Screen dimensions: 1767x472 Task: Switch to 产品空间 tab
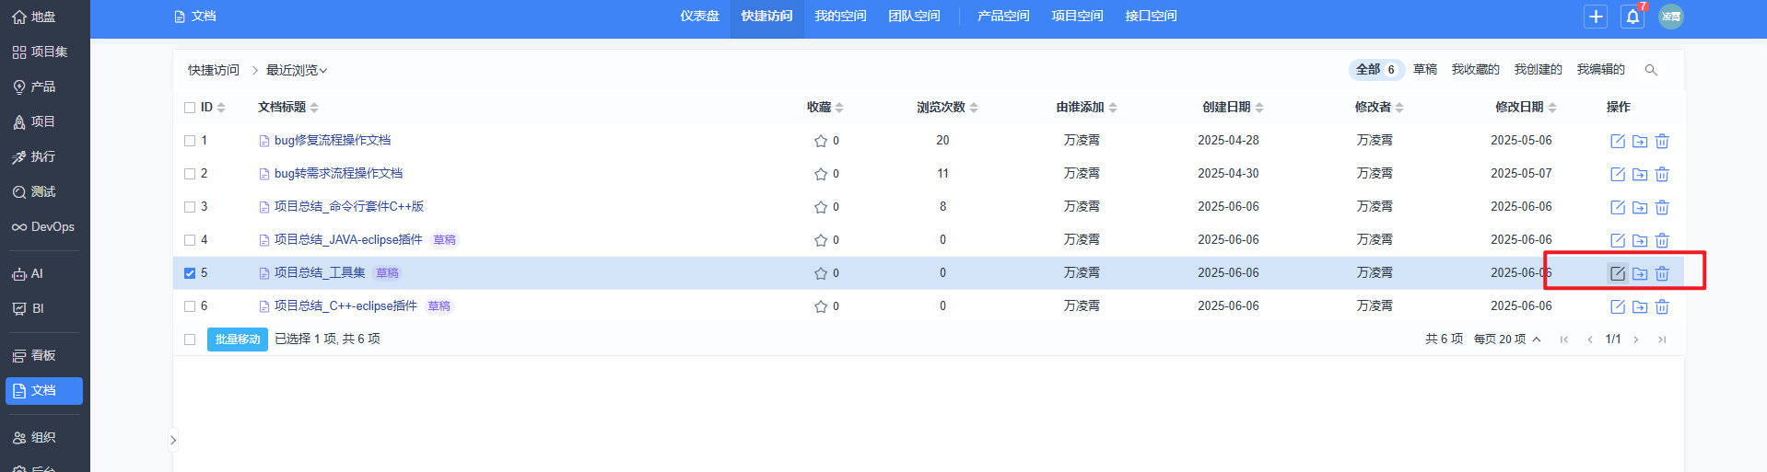pyautogui.click(x=1003, y=17)
